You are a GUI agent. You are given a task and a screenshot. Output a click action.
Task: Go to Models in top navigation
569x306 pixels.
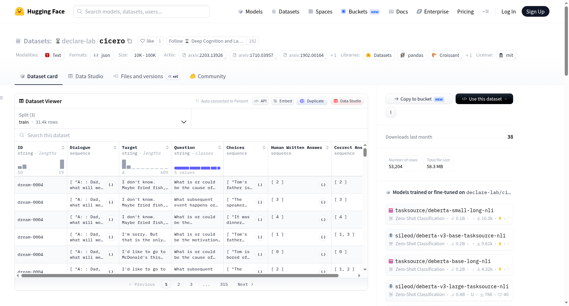point(250,12)
